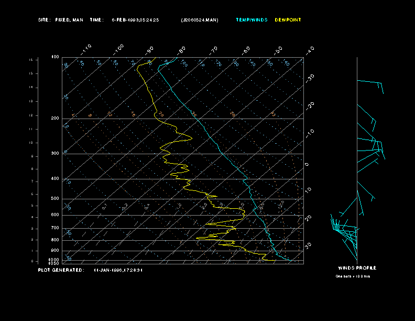The height and width of the screenshot is (321, 415).
Task: Click the One barb wind scale note
Action: 353,276
